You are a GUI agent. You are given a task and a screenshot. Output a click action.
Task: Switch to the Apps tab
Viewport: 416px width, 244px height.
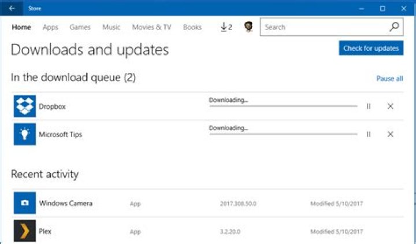(x=50, y=27)
